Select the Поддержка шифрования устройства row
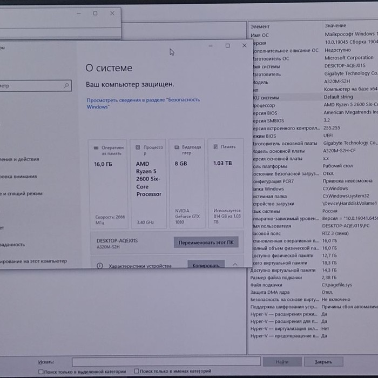The height and width of the screenshot is (378, 378). (x=314, y=307)
